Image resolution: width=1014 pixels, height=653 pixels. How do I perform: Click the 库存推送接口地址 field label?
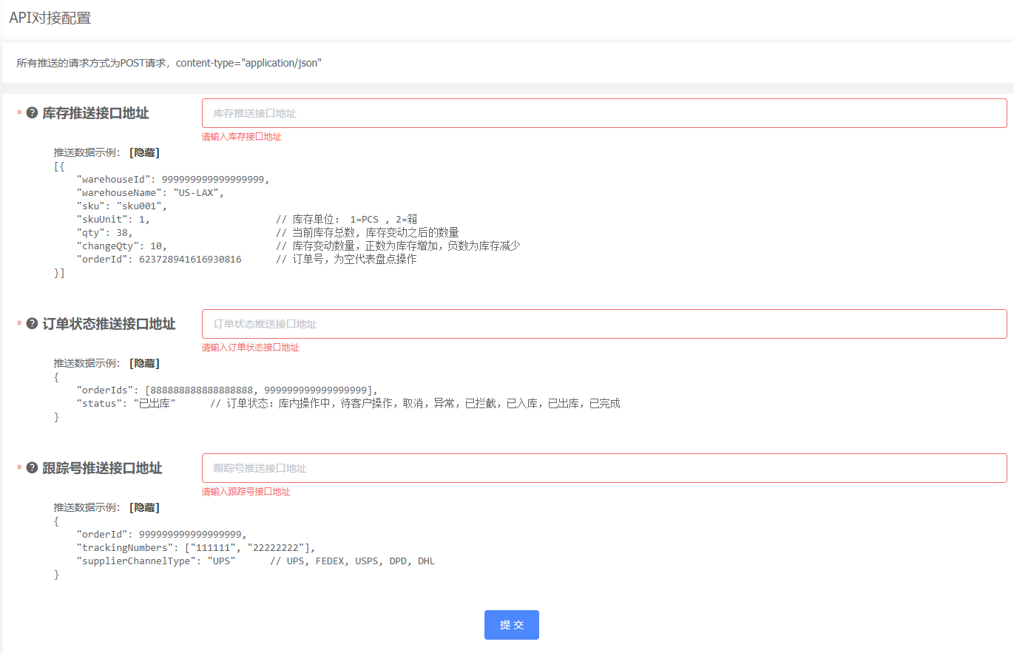click(95, 113)
